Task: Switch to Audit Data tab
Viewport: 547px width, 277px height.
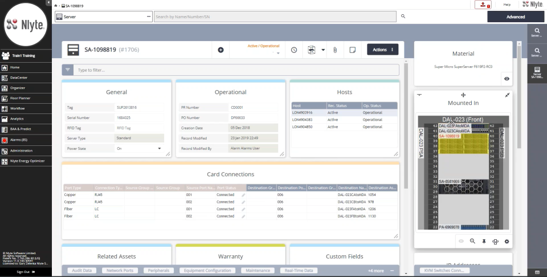Action: 82,270
